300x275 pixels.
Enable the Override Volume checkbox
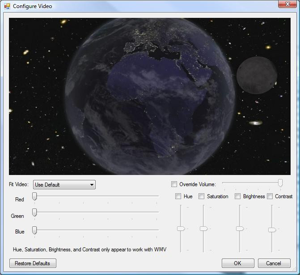[x=174, y=184]
